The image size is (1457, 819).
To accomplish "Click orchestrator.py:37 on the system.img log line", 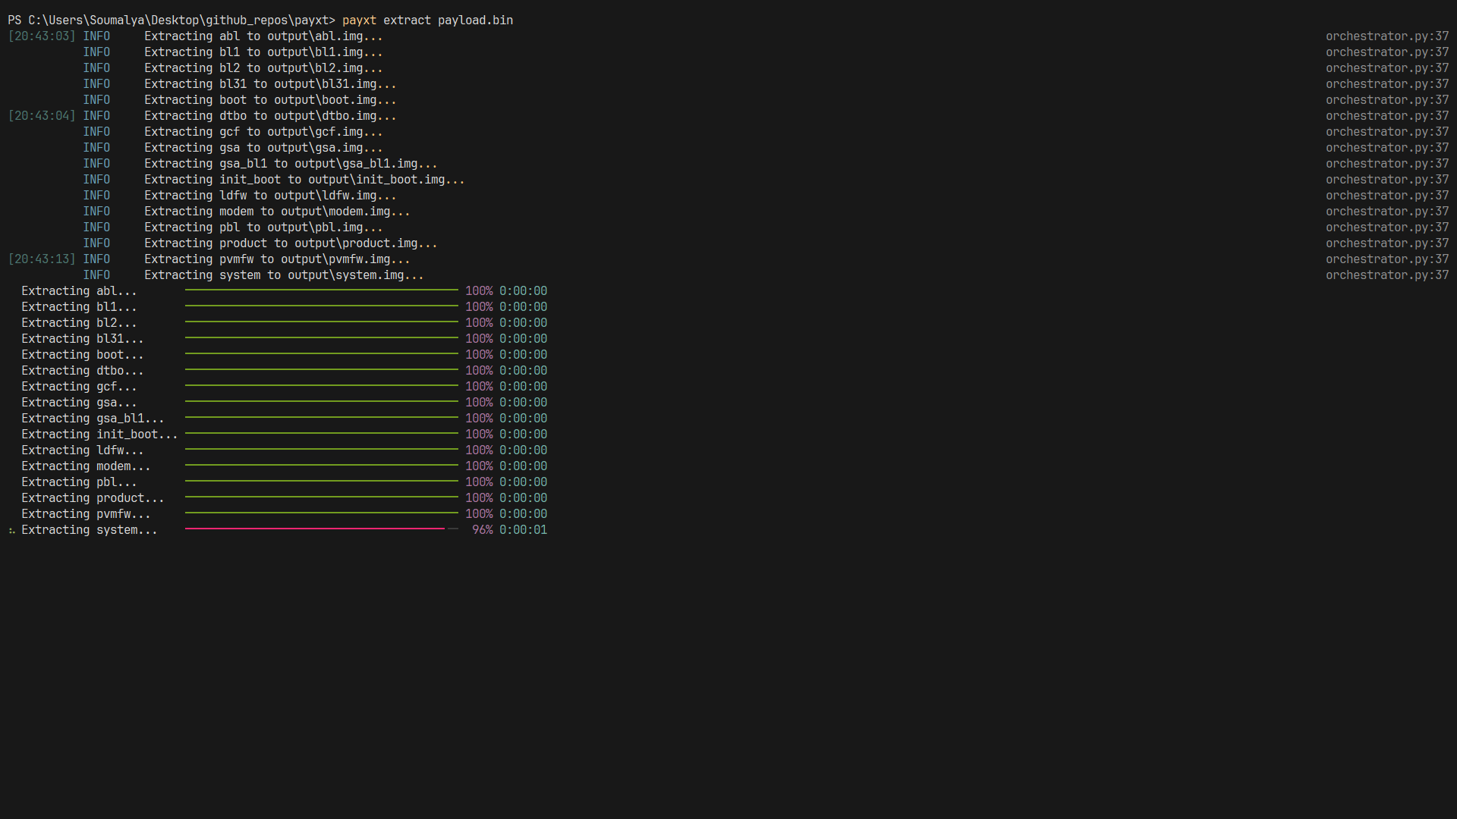I will pos(1387,275).
